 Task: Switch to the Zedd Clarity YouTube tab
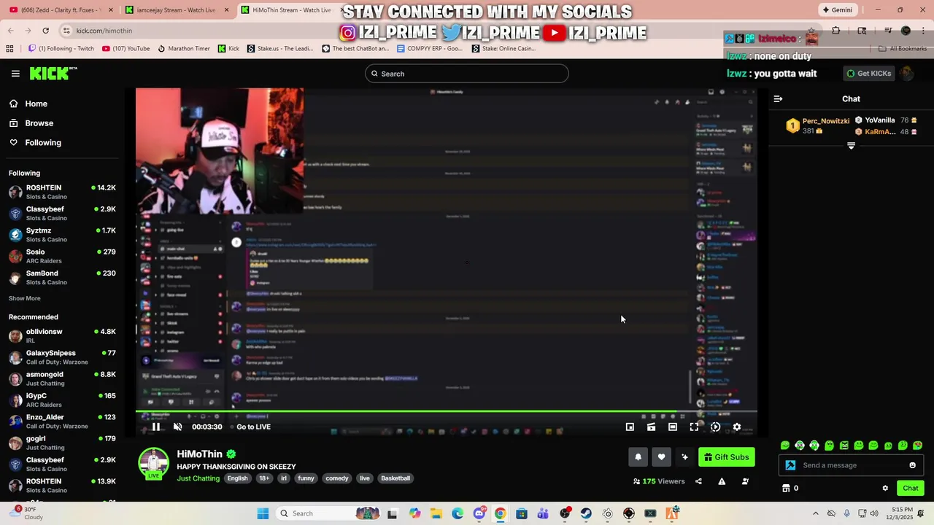(61, 10)
